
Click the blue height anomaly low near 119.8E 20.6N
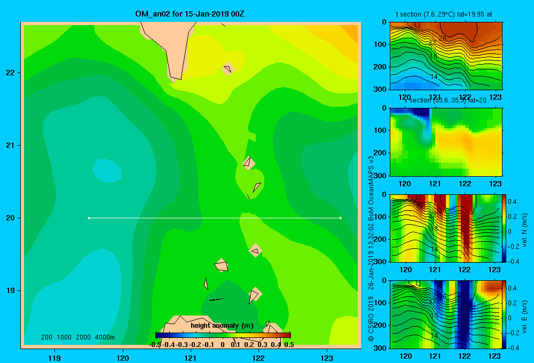click(x=107, y=171)
